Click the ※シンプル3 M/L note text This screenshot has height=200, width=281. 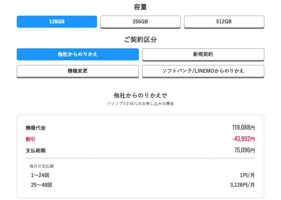(140, 104)
